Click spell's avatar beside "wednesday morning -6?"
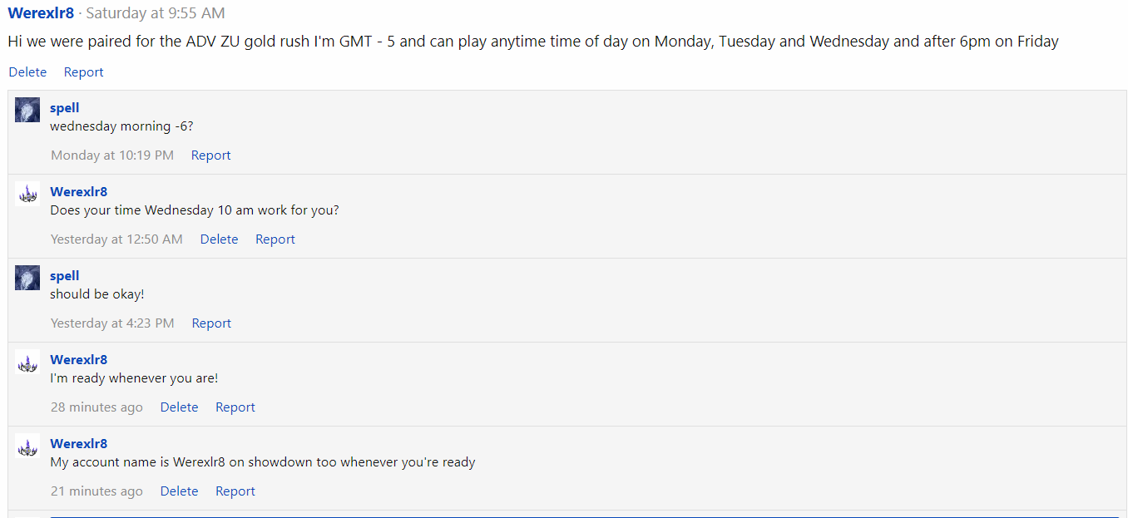The image size is (1128, 518). pyautogui.click(x=27, y=110)
